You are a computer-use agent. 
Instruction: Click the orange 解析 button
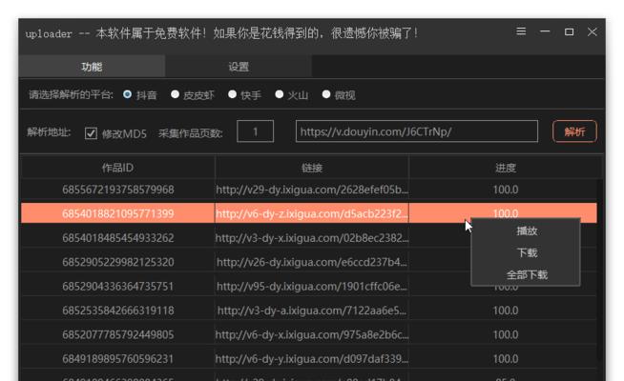(x=574, y=131)
